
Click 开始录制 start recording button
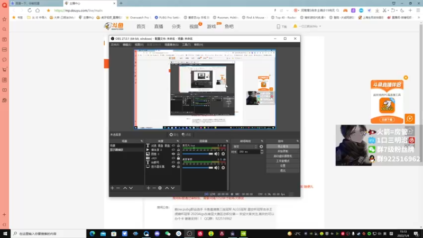pos(283,151)
